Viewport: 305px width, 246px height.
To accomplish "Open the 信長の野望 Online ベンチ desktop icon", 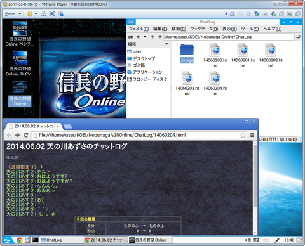I will pos(20,34).
